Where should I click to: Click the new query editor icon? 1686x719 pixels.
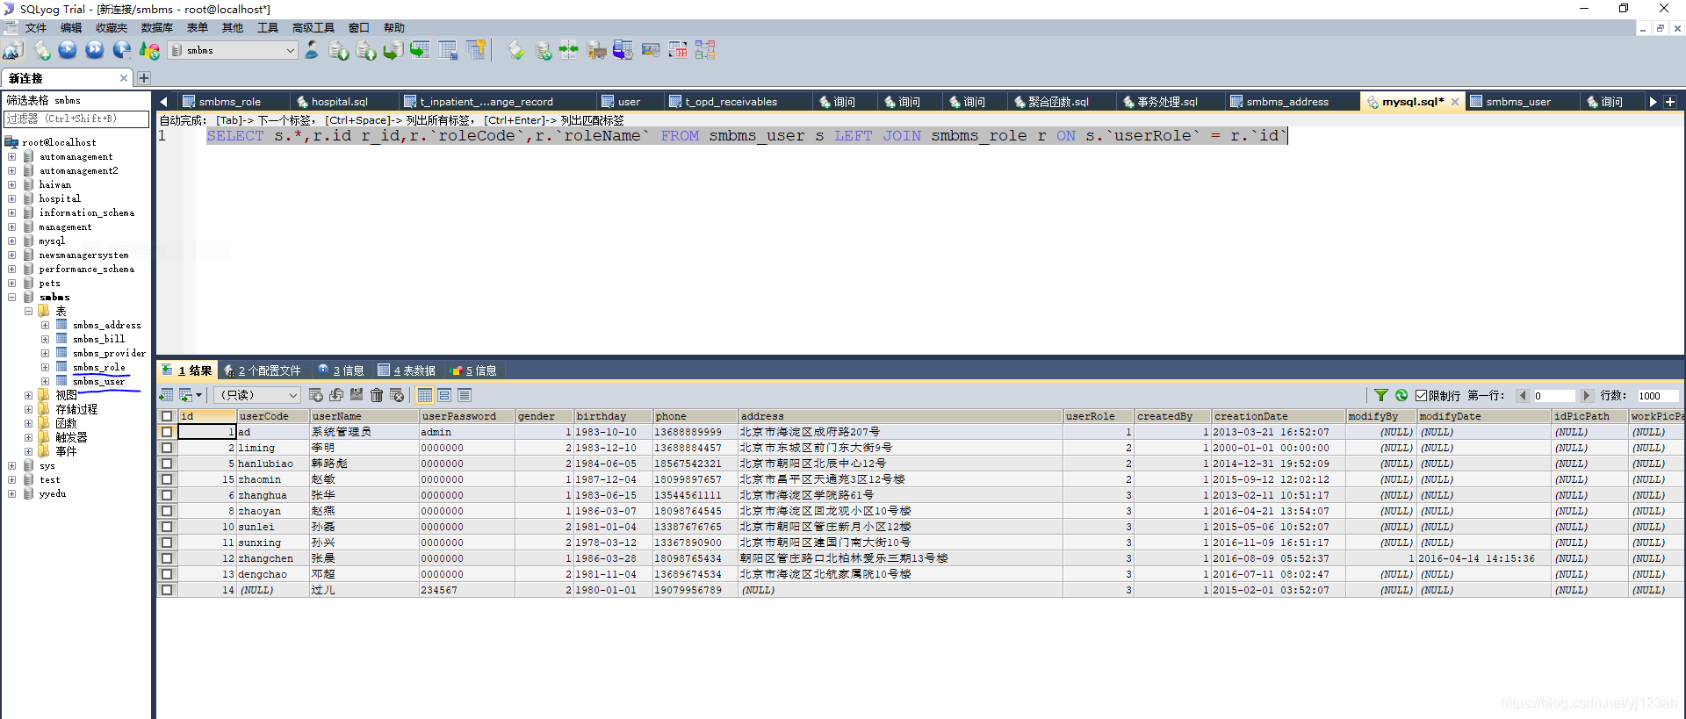point(41,50)
